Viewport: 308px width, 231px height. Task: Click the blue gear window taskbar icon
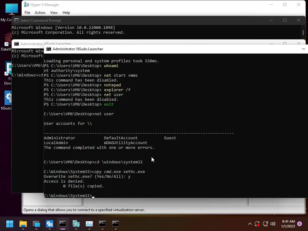point(50,224)
